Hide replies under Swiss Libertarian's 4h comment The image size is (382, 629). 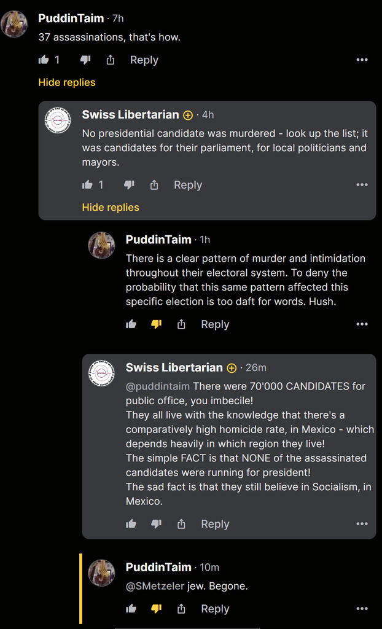point(111,208)
